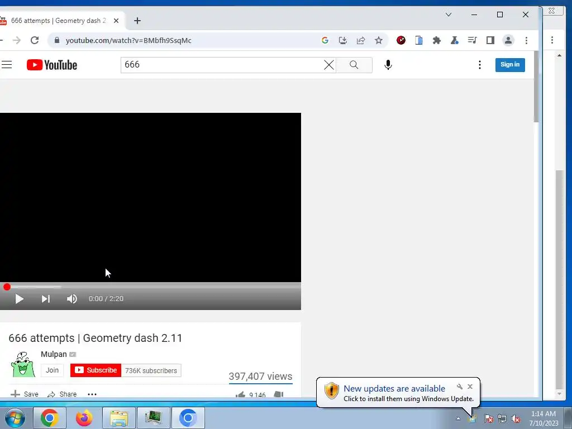This screenshot has width=572, height=429.
Task: Open the Windows Start menu
Action: [15, 418]
